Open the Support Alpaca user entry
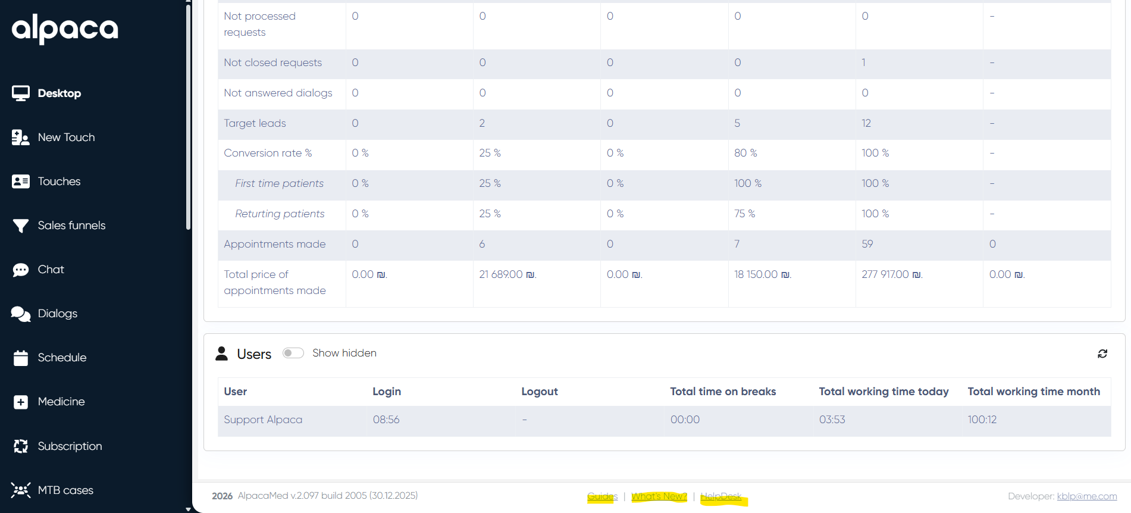The image size is (1131, 513). 263,420
